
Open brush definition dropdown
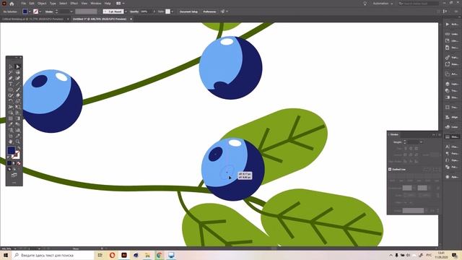point(126,12)
